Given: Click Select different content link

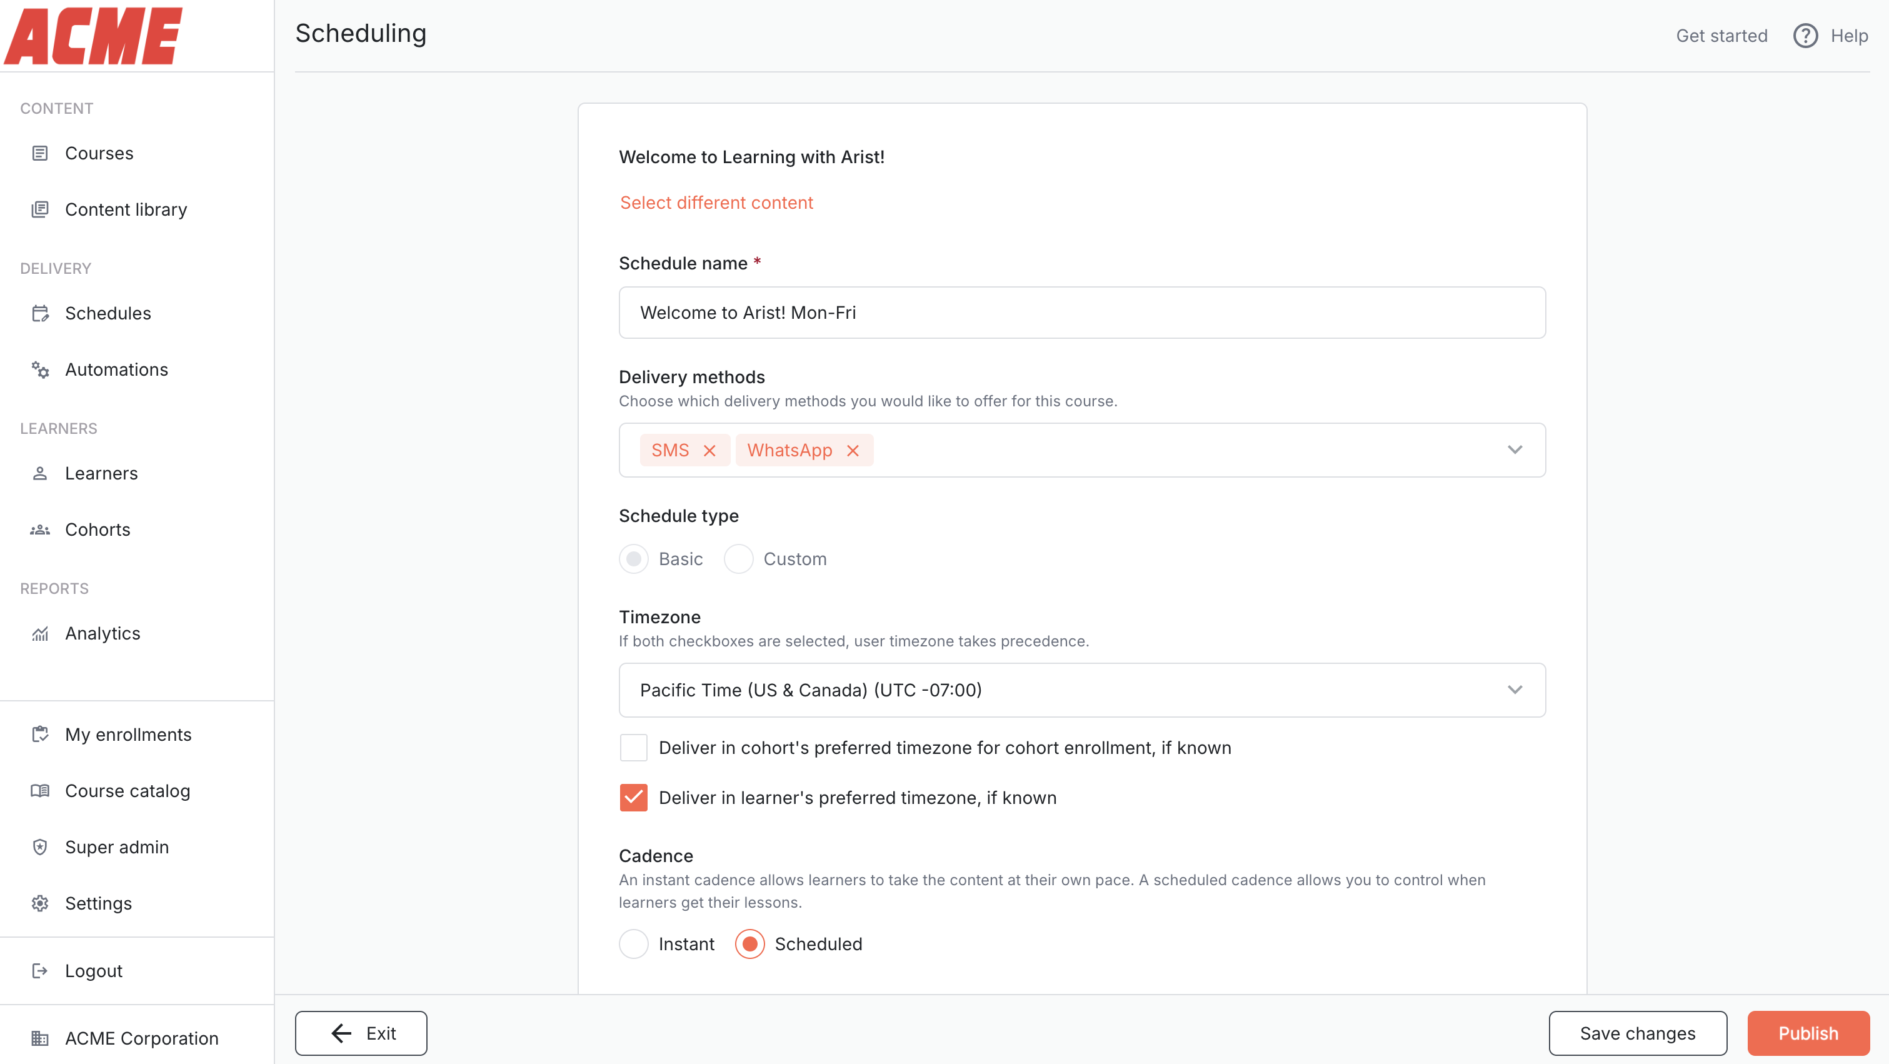Looking at the screenshot, I should 716,203.
